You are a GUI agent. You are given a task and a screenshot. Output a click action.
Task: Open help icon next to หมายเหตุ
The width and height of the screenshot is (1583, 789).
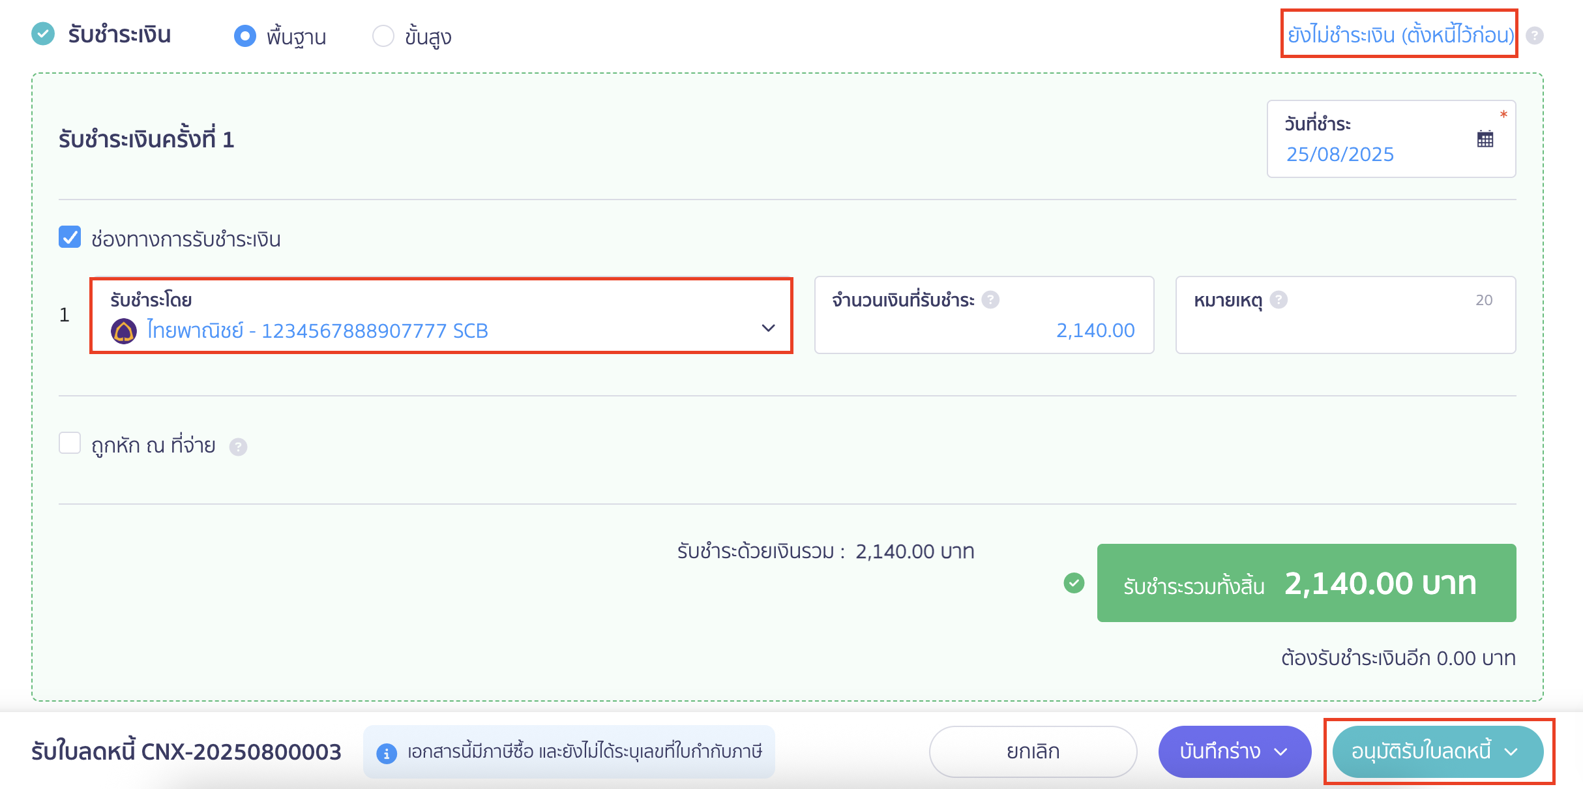[1279, 299]
